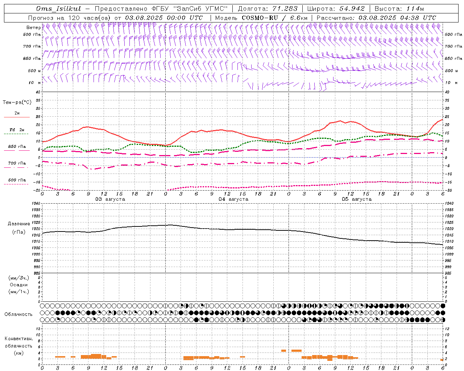The height and width of the screenshot is (371, 464).
Task: Click the 03 августа date label
Action: coord(110,199)
